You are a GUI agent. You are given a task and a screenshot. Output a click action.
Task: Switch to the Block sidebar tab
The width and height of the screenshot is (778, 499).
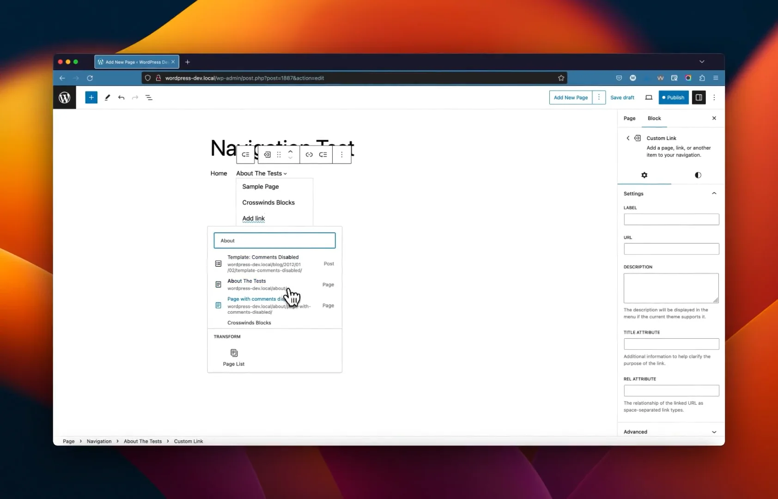(x=654, y=118)
